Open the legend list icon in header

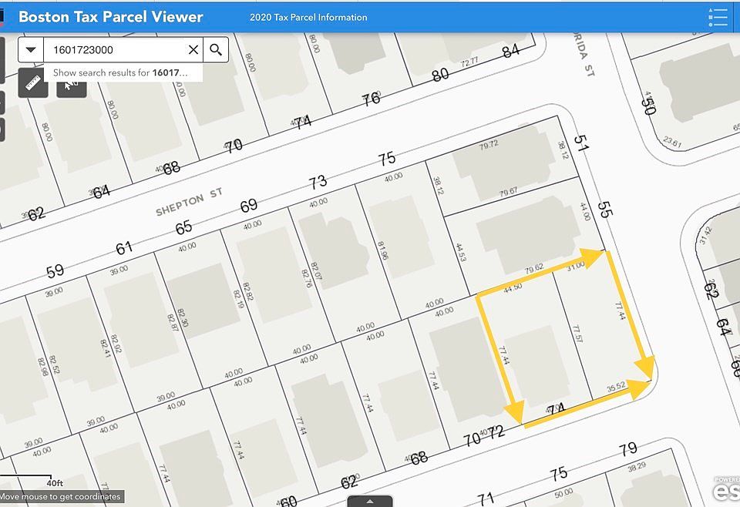point(718,18)
